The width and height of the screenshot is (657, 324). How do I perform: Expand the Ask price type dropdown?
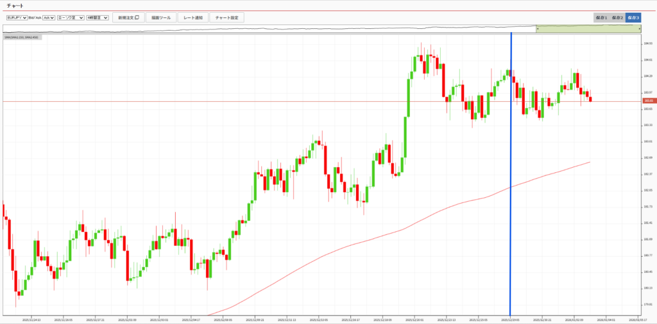(48, 18)
